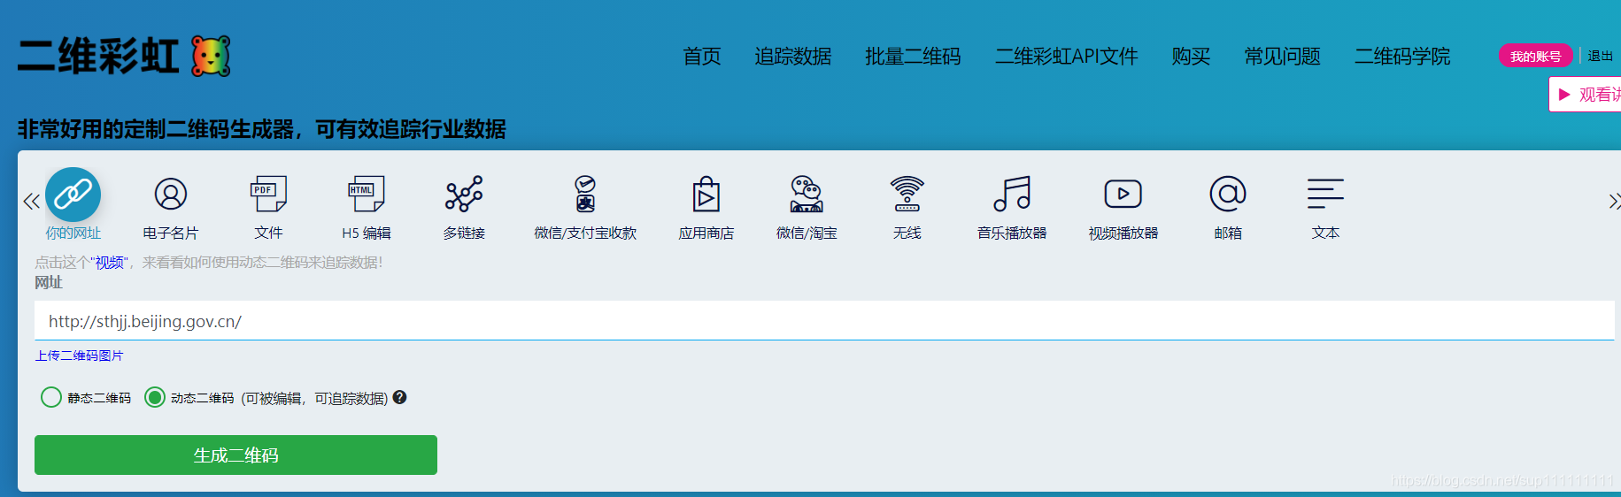The height and width of the screenshot is (497, 1621).
Task: Click the 二维彩虹 site title text
Action: (98, 57)
